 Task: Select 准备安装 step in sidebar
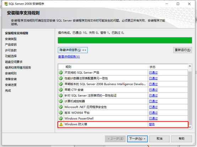point(11,79)
